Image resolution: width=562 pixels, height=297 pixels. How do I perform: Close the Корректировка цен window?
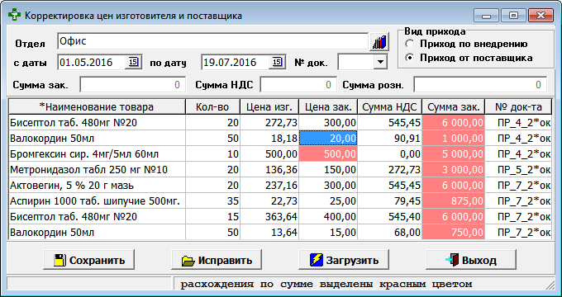541,16
